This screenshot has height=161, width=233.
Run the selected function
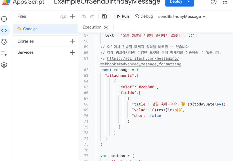(122, 16)
